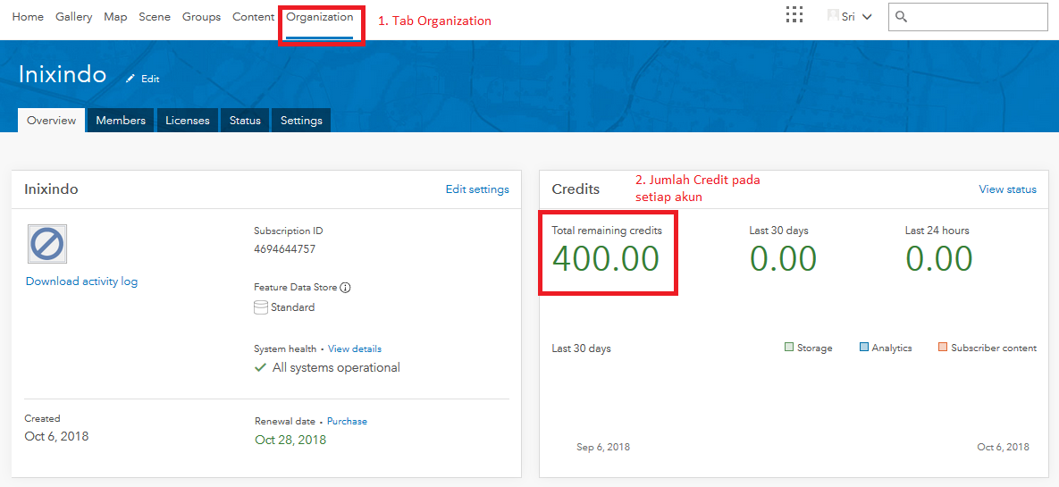Screen dimensions: 1059x487
Task: Switch to the Status tab
Action: tap(245, 121)
